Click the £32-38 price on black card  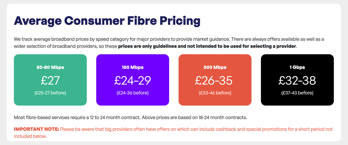point(297,80)
